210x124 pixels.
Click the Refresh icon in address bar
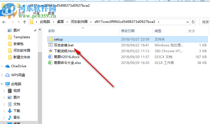(x=193, y=22)
